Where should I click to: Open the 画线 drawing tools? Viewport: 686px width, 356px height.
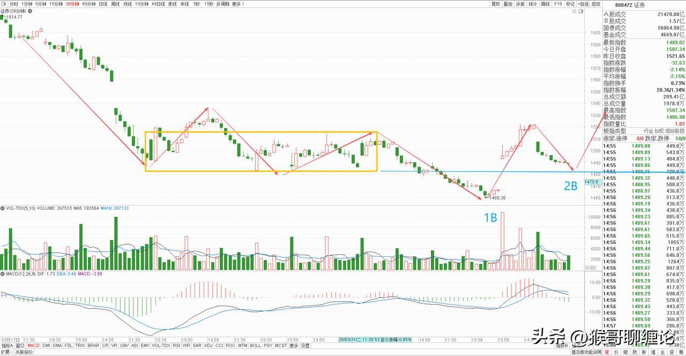(546, 4)
